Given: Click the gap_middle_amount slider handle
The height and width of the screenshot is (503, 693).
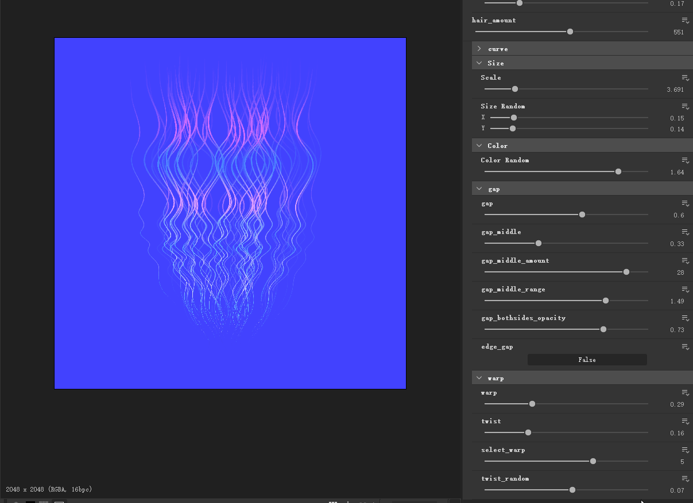Looking at the screenshot, I should pyautogui.click(x=626, y=272).
